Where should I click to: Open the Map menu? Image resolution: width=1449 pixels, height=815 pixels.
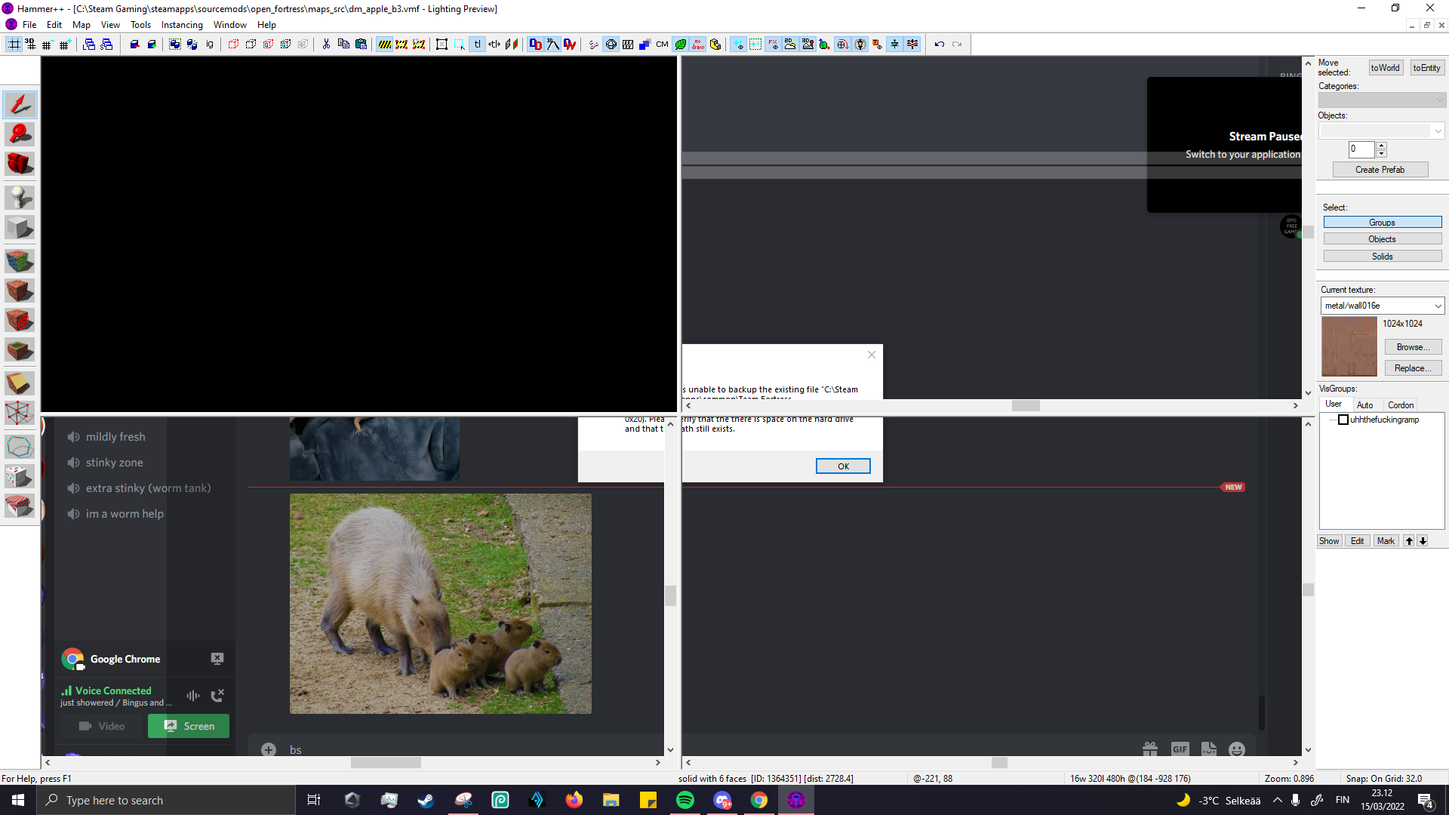(81, 24)
